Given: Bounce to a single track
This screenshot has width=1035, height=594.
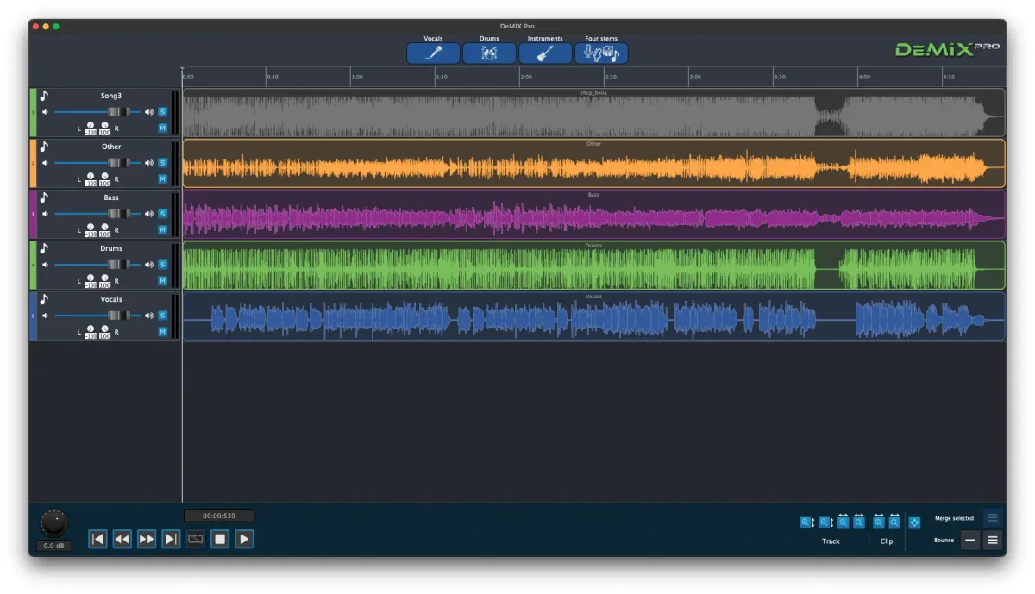Looking at the screenshot, I should (x=970, y=541).
